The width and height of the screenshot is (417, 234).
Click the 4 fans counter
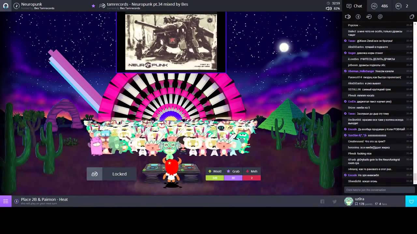coord(381,204)
